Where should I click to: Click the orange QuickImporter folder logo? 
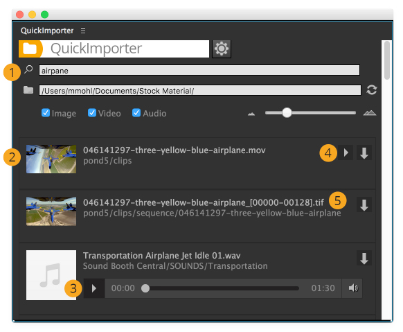pyautogui.click(x=30, y=49)
